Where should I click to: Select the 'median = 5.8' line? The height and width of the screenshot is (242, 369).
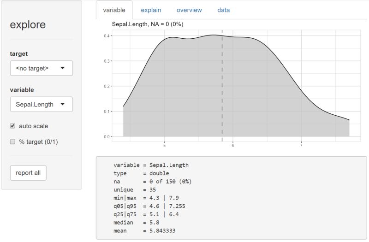(x=137, y=223)
